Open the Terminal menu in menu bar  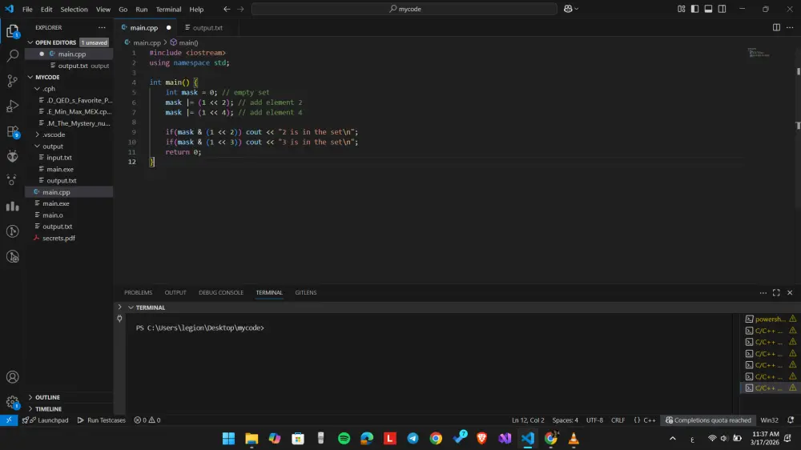pyautogui.click(x=168, y=10)
